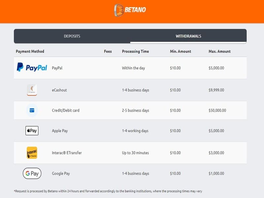
Task: Click the PayPal logo icon
Action: point(32,68)
